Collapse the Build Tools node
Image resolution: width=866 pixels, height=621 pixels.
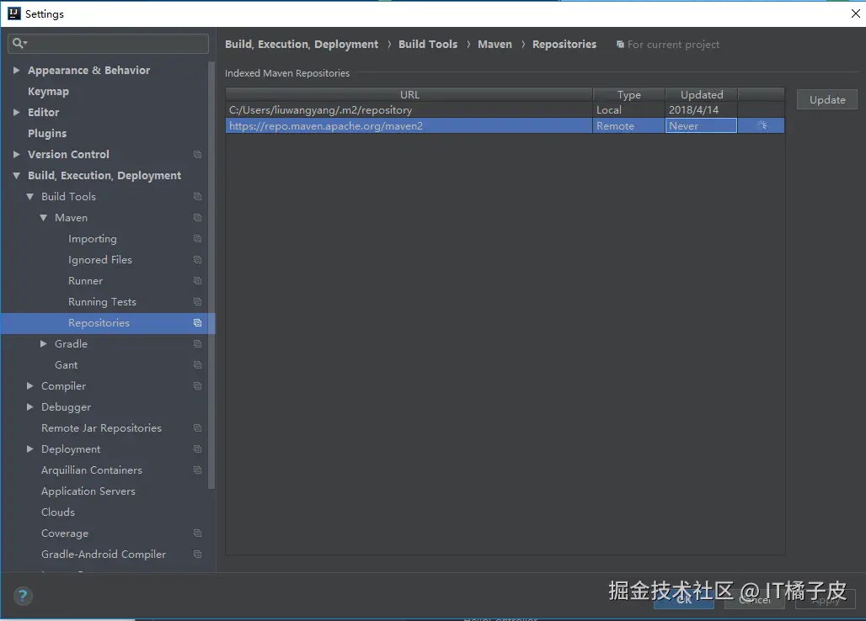coord(29,196)
